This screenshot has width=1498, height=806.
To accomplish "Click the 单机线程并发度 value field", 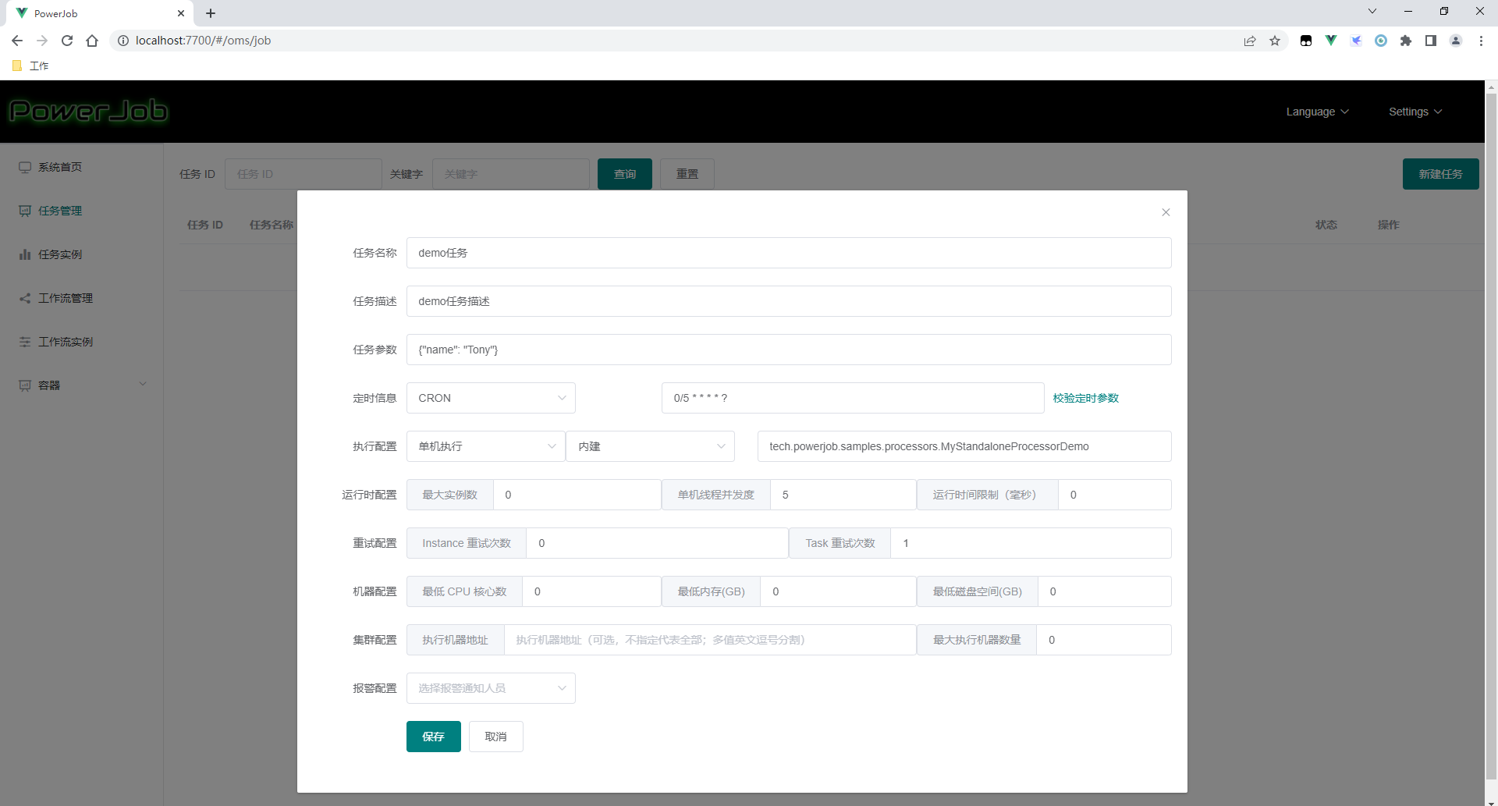I will (x=843, y=495).
